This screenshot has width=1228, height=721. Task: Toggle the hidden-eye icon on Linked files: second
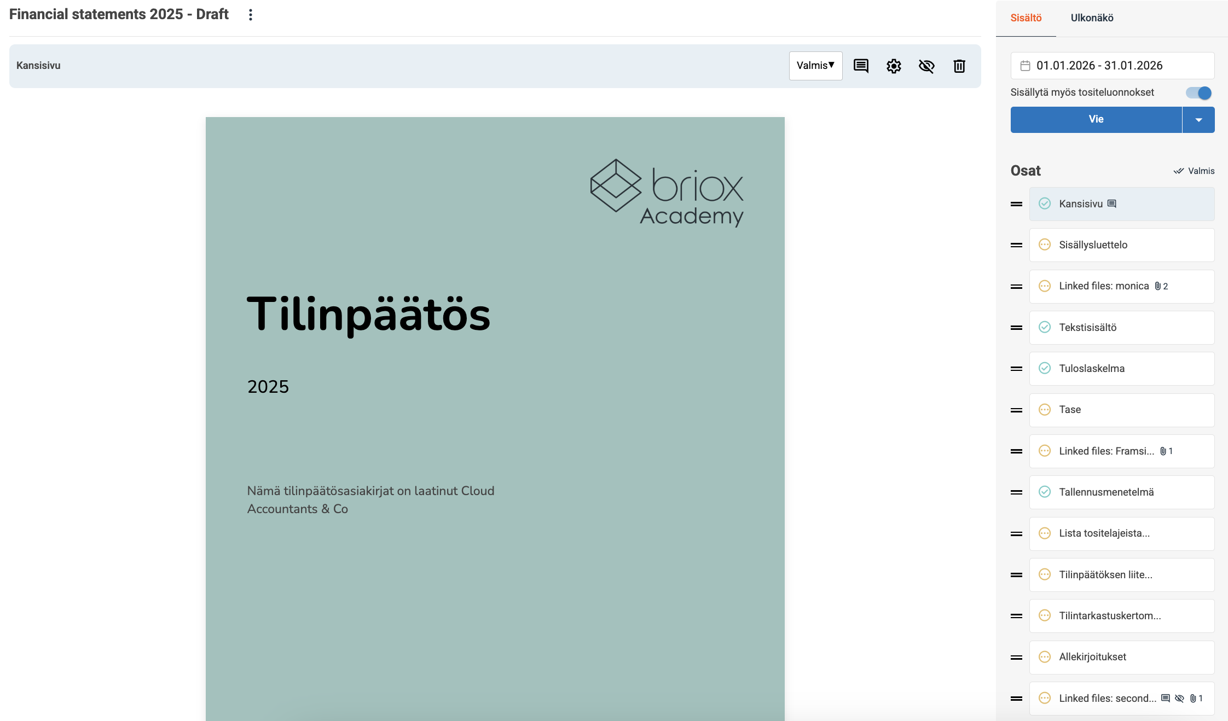click(x=1179, y=699)
